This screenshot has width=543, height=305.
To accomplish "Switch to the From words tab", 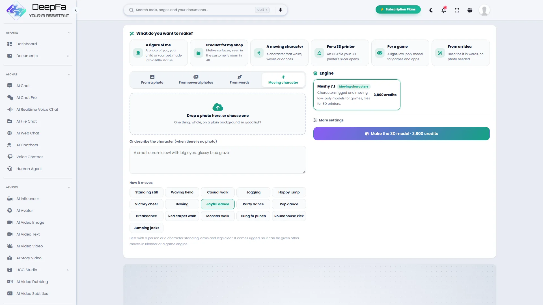I will (240, 80).
